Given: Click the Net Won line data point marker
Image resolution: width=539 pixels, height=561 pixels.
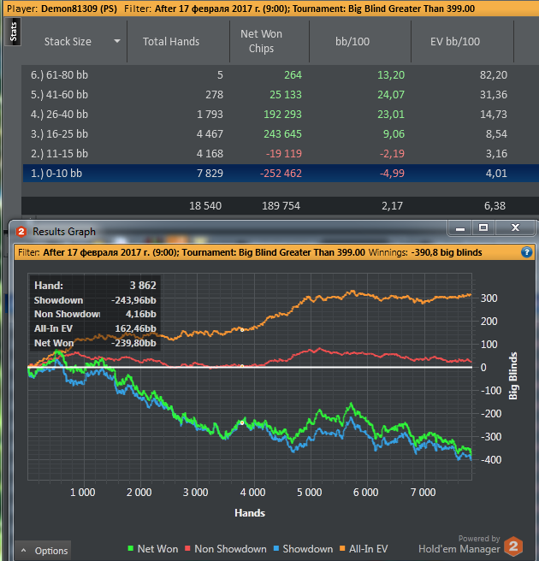Looking at the screenshot, I should (x=242, y=423).
